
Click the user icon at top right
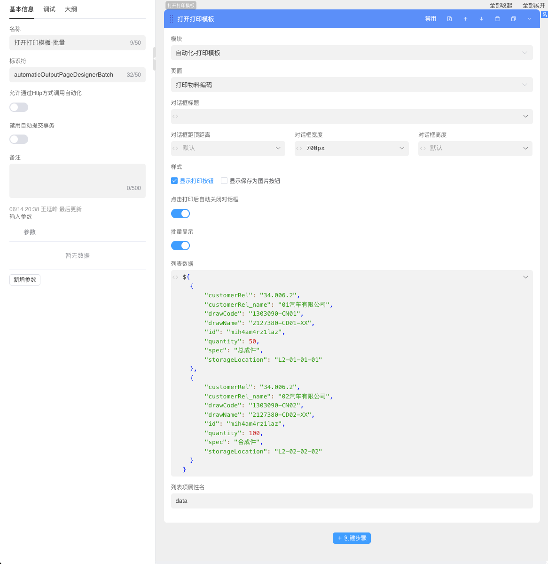point(544,15)
